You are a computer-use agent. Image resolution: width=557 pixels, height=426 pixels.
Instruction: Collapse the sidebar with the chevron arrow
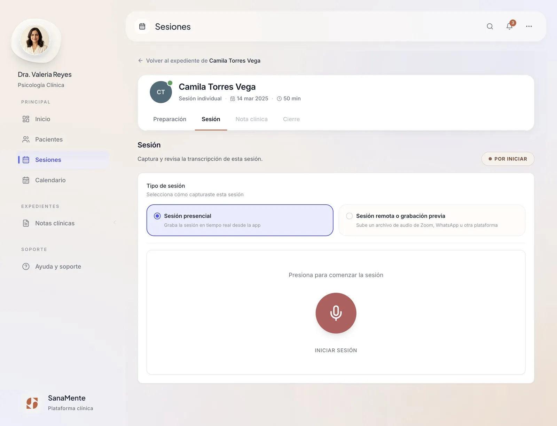coord(115,222)
